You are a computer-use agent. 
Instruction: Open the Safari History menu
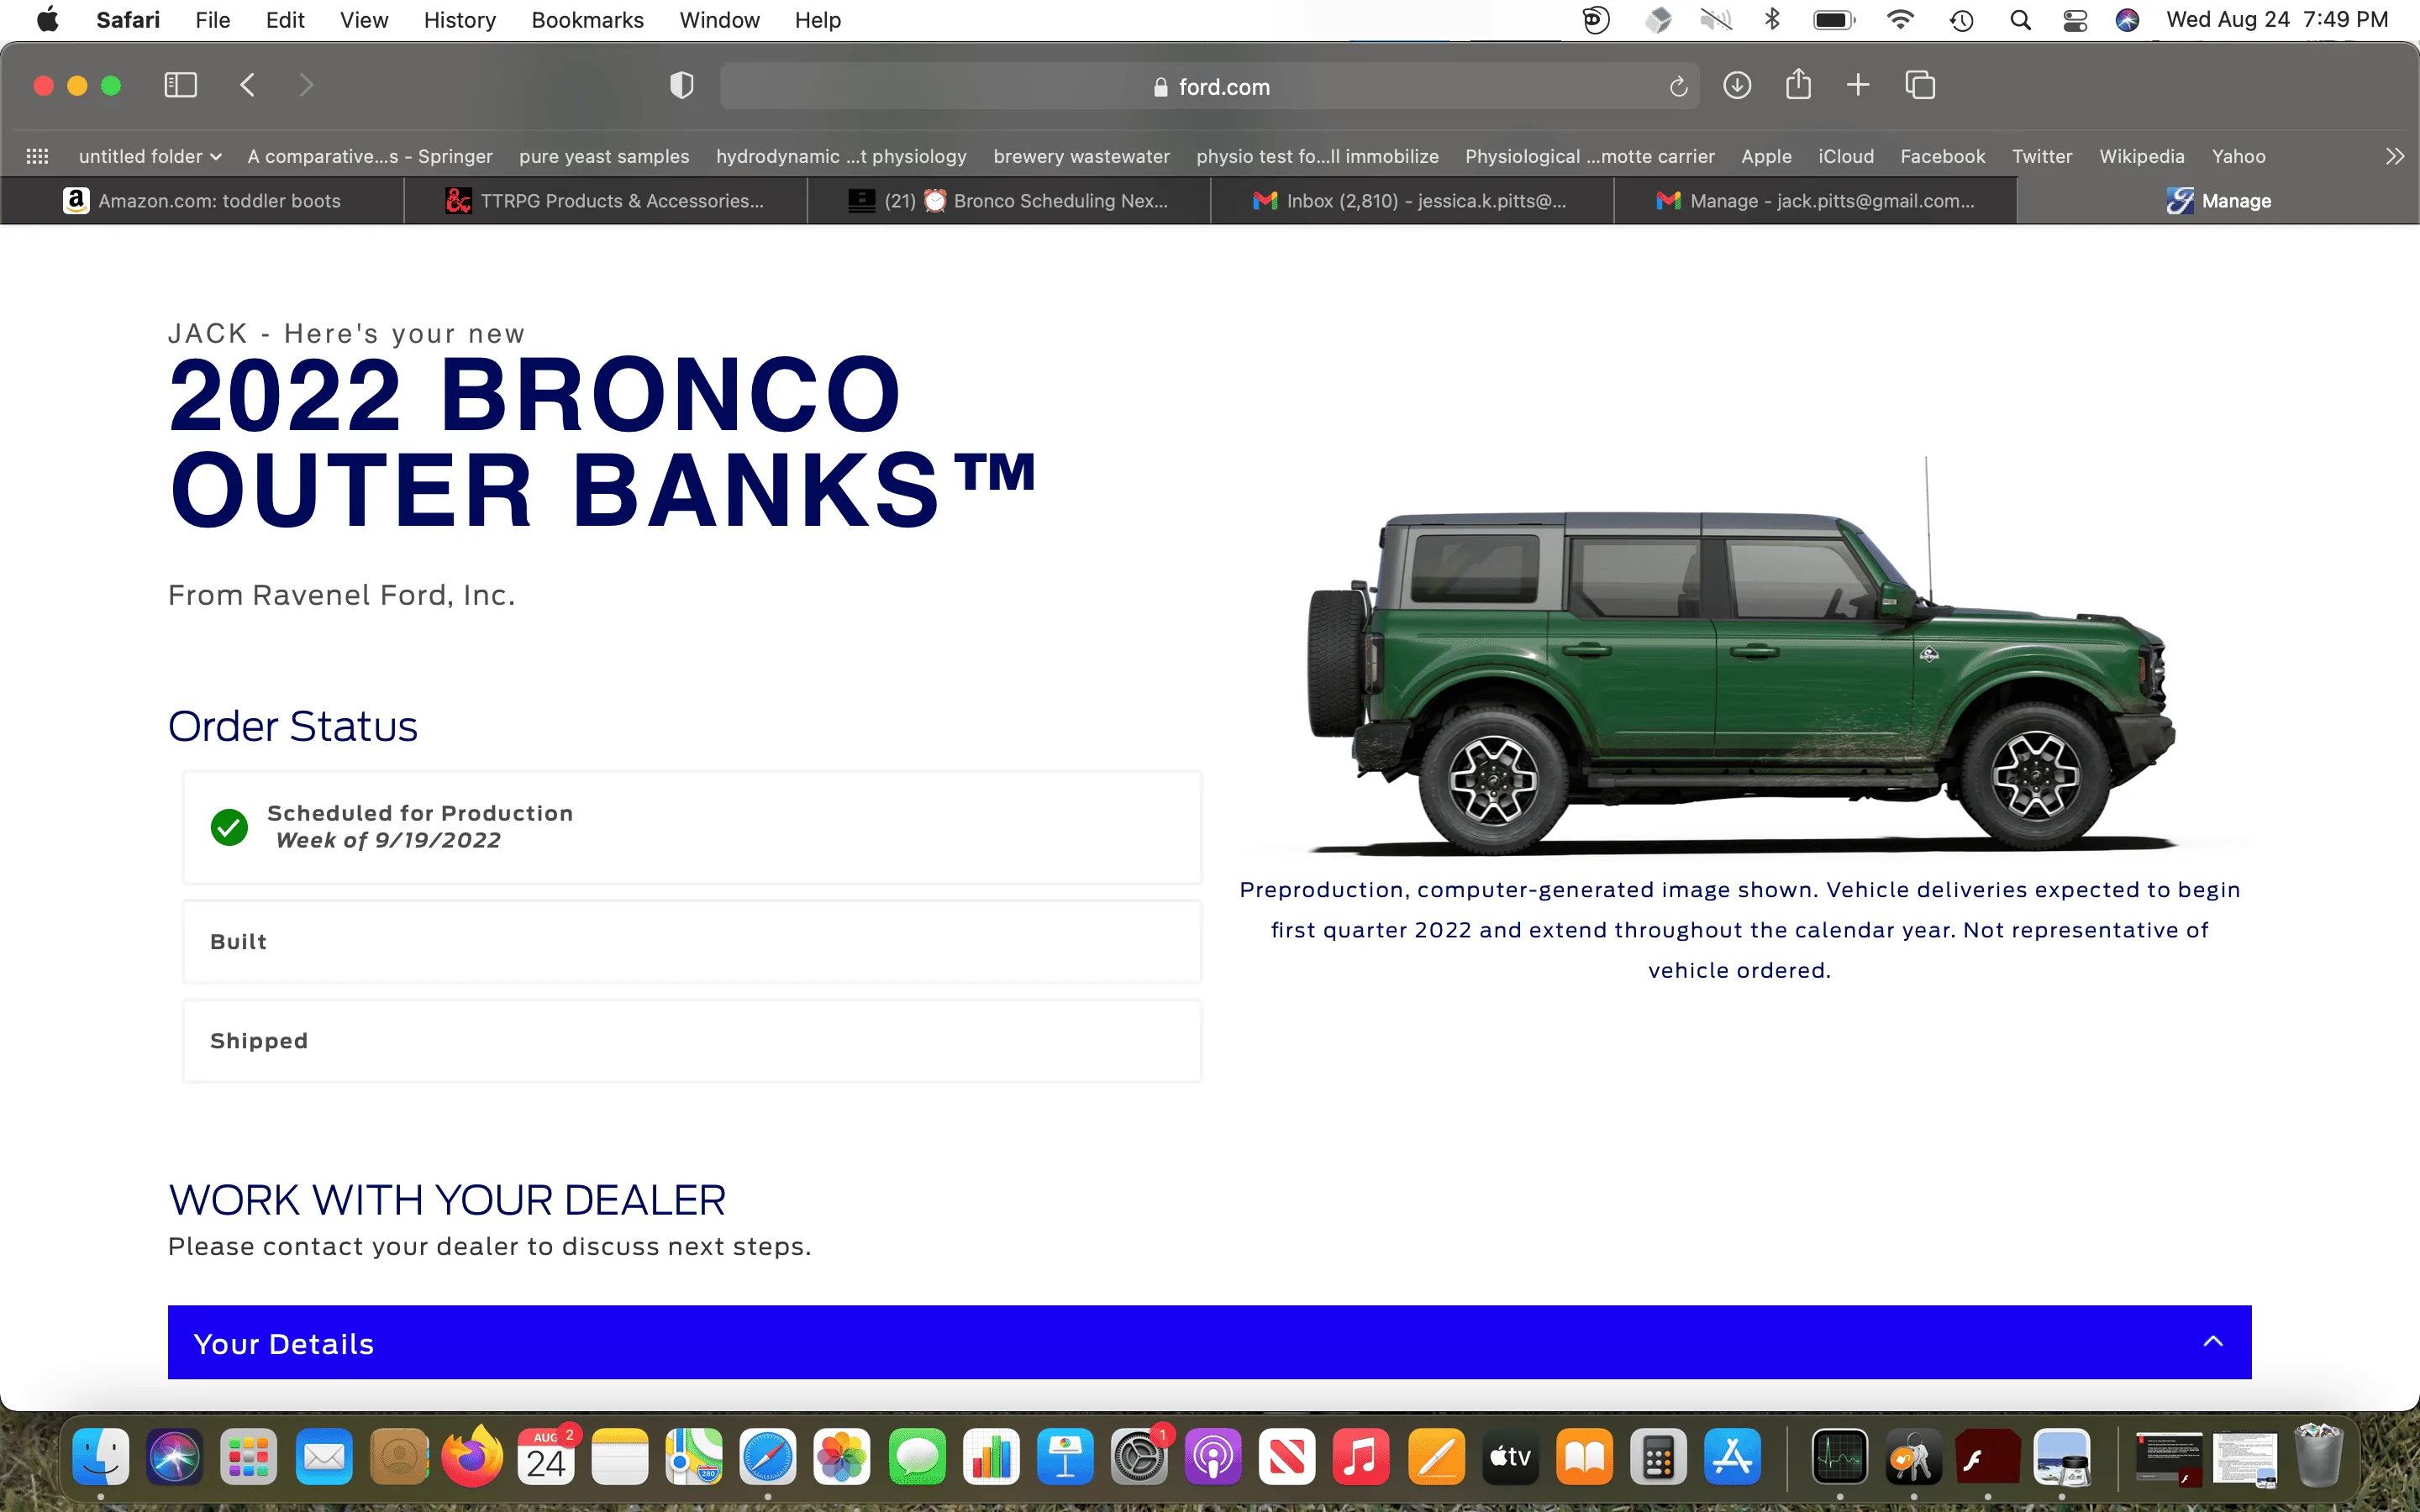click(x=459, y=20)
